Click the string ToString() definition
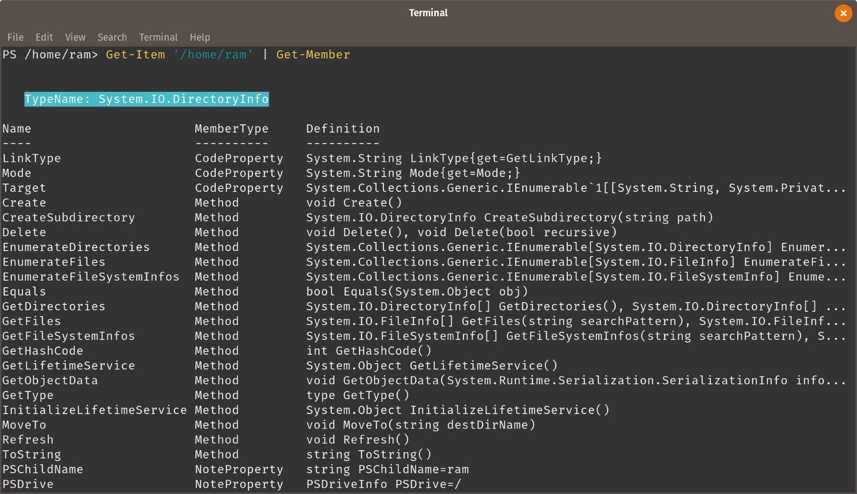 point(369,454)
